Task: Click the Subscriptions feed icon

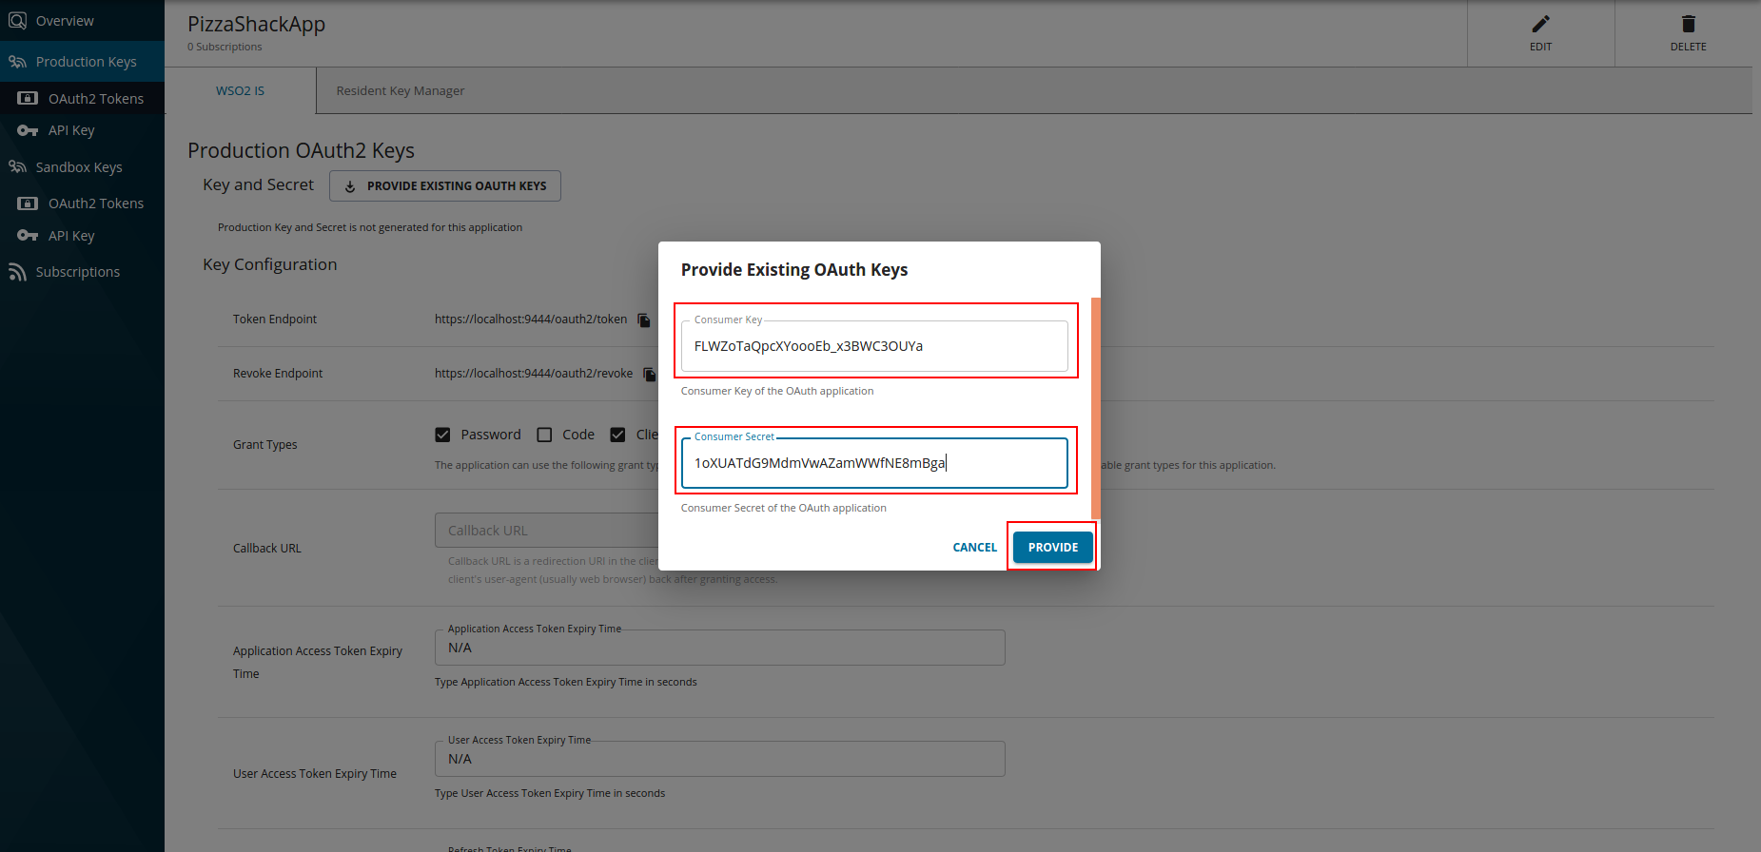Action: pyautogui.click(x=17, y=272)
